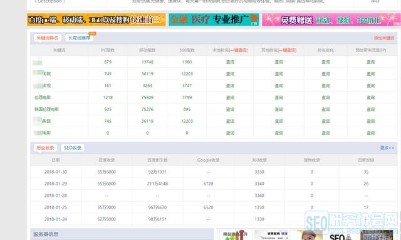
Task: Open the 更多>> link
Action: click(x=387, y=148)
